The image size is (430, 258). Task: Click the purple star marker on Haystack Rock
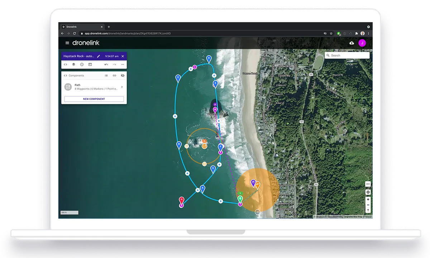(215, 109)
